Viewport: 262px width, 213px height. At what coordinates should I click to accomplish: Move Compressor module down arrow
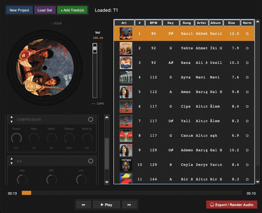pyautogui.click(x=11, y=122)
